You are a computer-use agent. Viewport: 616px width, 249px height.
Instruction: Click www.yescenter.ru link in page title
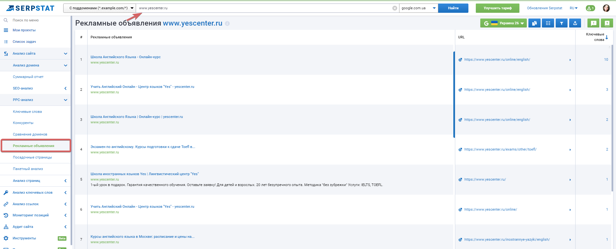tap(193, 23)
